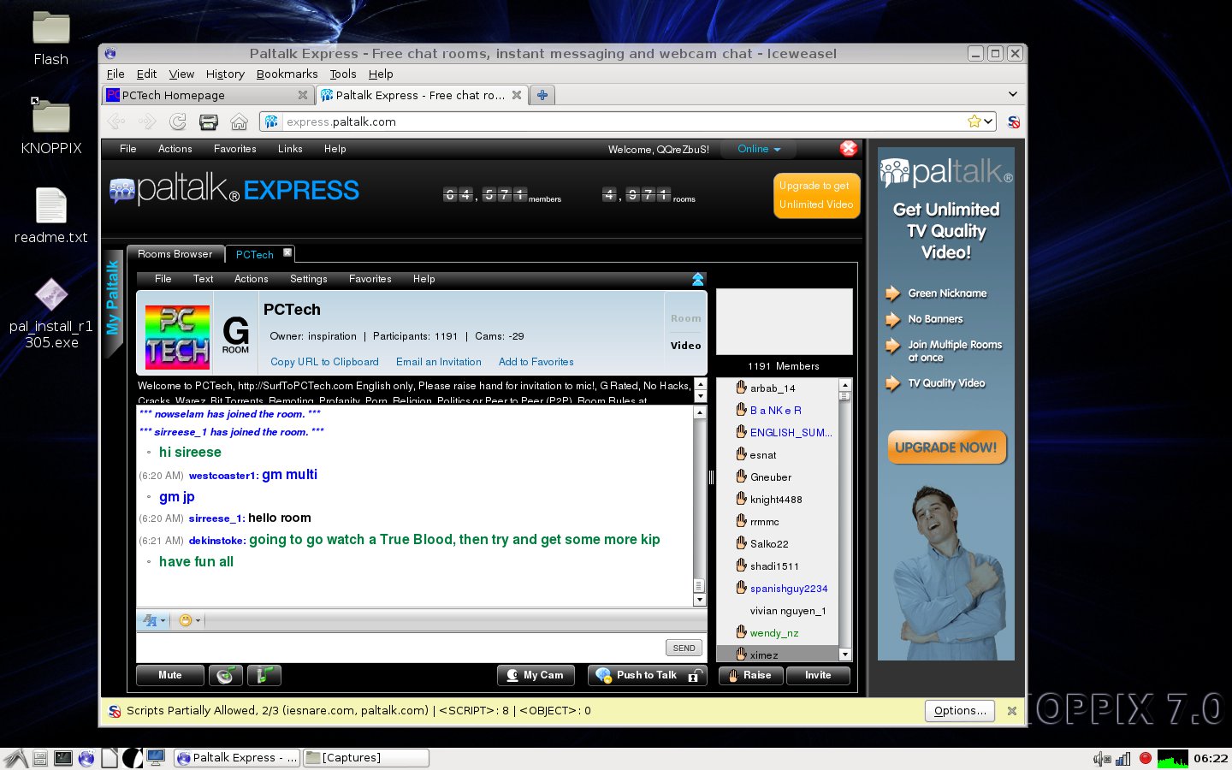Click Email an Invitation link
This screenshot has height=770, width=1232.
point(438,362)
